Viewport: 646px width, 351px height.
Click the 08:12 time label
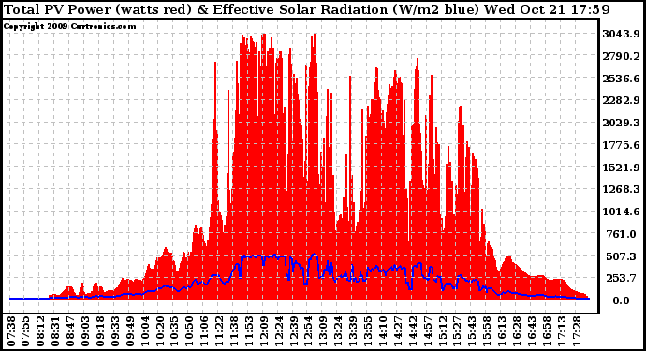tap(41, 331)
